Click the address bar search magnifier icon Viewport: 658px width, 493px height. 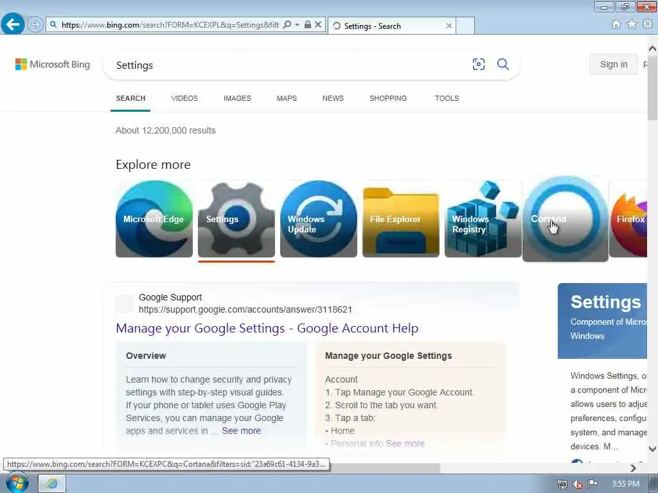point(287,25)
